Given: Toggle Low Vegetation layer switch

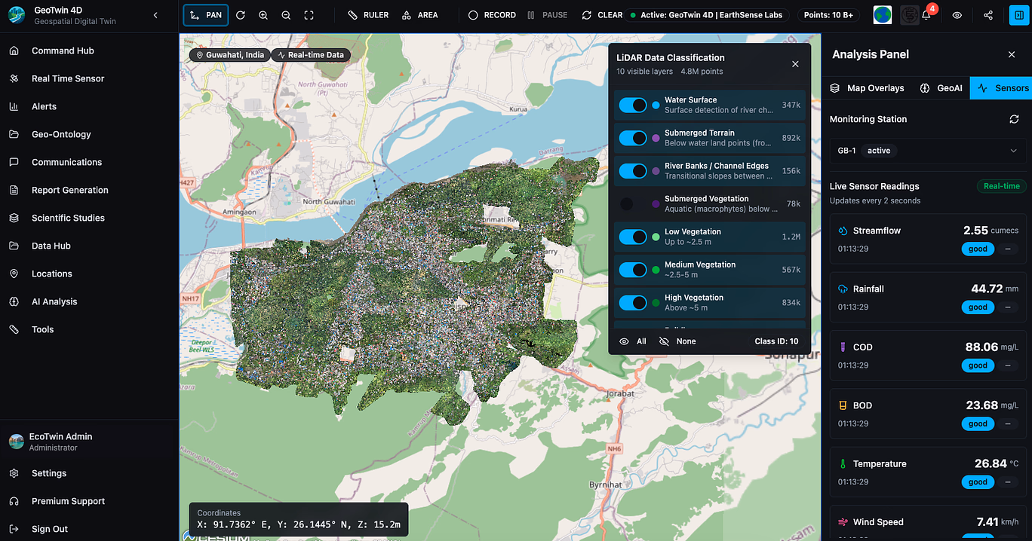Looking at the screenshot, I should pos(633,237).
